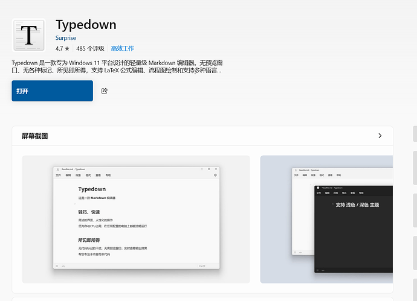Click the 帮助 menu in the dark-theme window
Image resolution: width=417 pixels, height=301 pixels.
pyautogui.click(x=361, y=193)
